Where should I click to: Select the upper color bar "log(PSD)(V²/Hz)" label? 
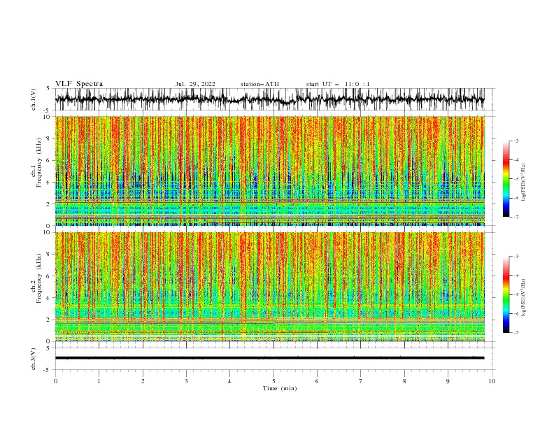tap(524, 183)
